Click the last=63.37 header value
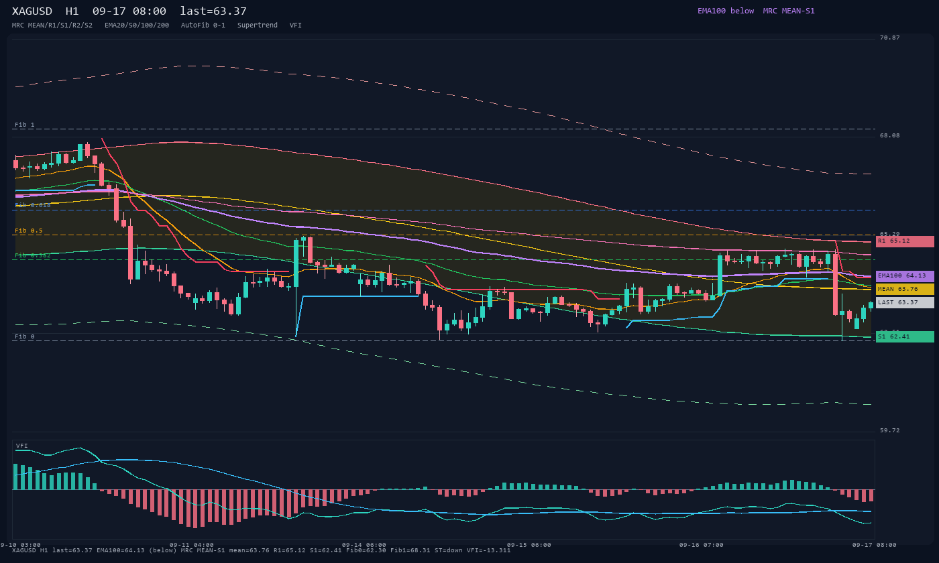 point(213,11)
